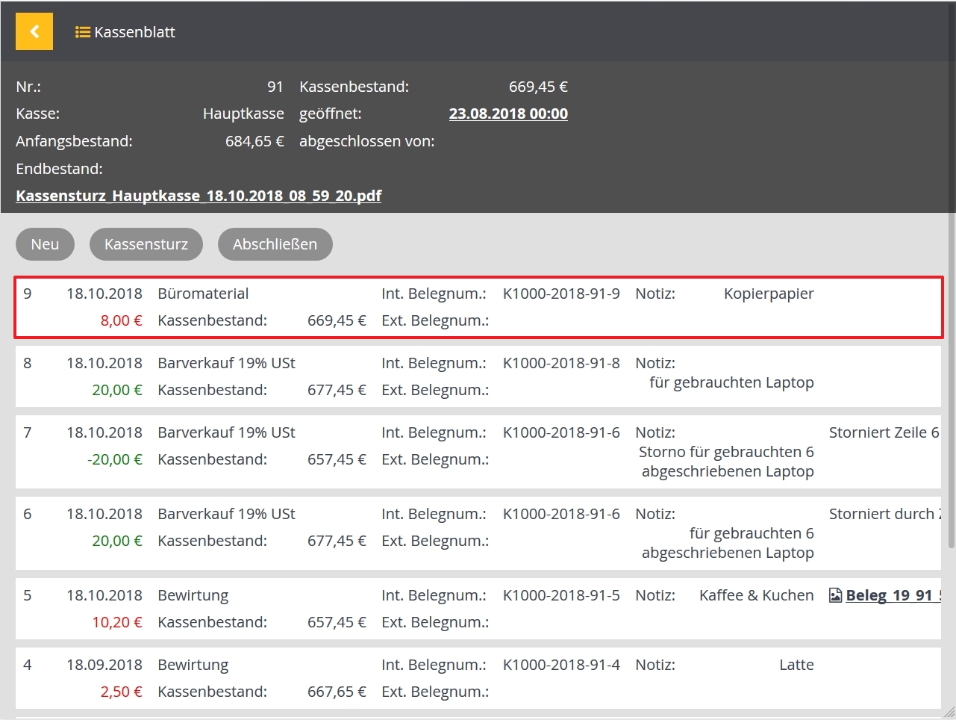This screenshot has width=956, height=720.
Task: Click receipt number K1000-2018-91-8
Action: 561,363
